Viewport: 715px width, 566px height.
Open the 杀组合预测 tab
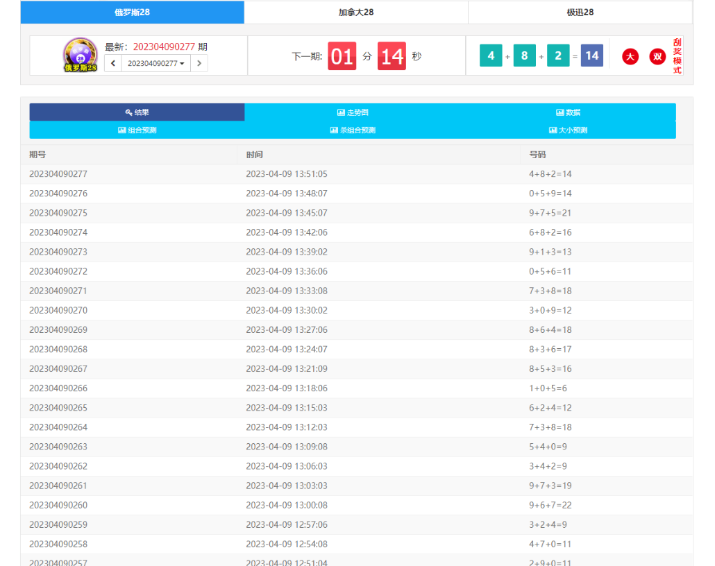(x=353, y=130)
